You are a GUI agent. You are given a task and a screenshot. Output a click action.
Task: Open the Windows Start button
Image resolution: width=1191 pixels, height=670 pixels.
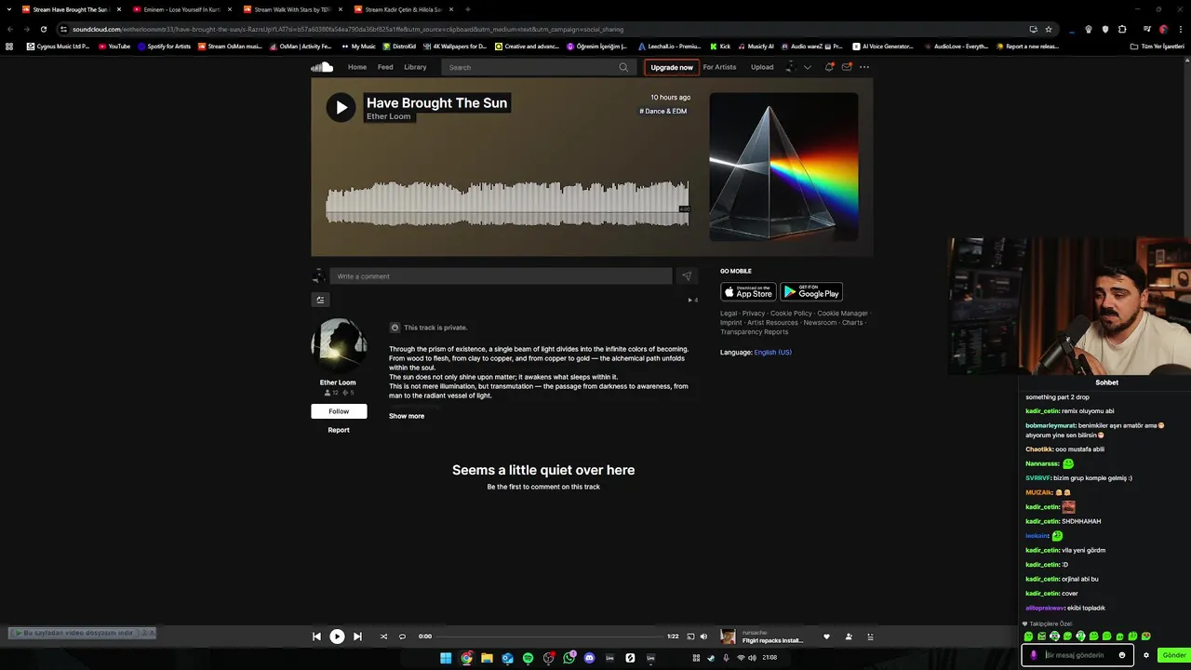pyautogui.click(x=446, y=658)
